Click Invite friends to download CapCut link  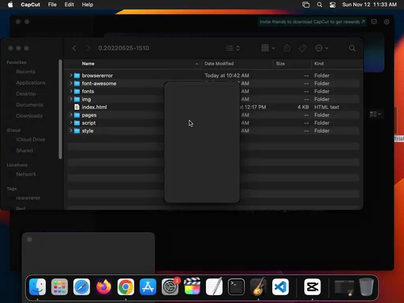pyautogui.click(x=312, y=22)
